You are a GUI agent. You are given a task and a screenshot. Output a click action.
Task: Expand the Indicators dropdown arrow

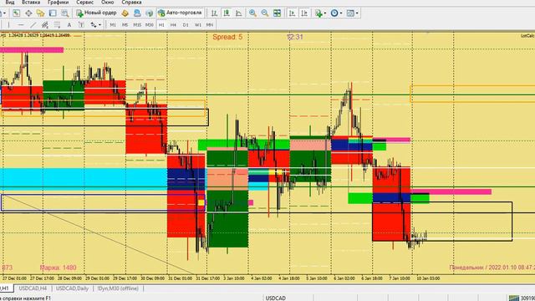coord(325,13)
